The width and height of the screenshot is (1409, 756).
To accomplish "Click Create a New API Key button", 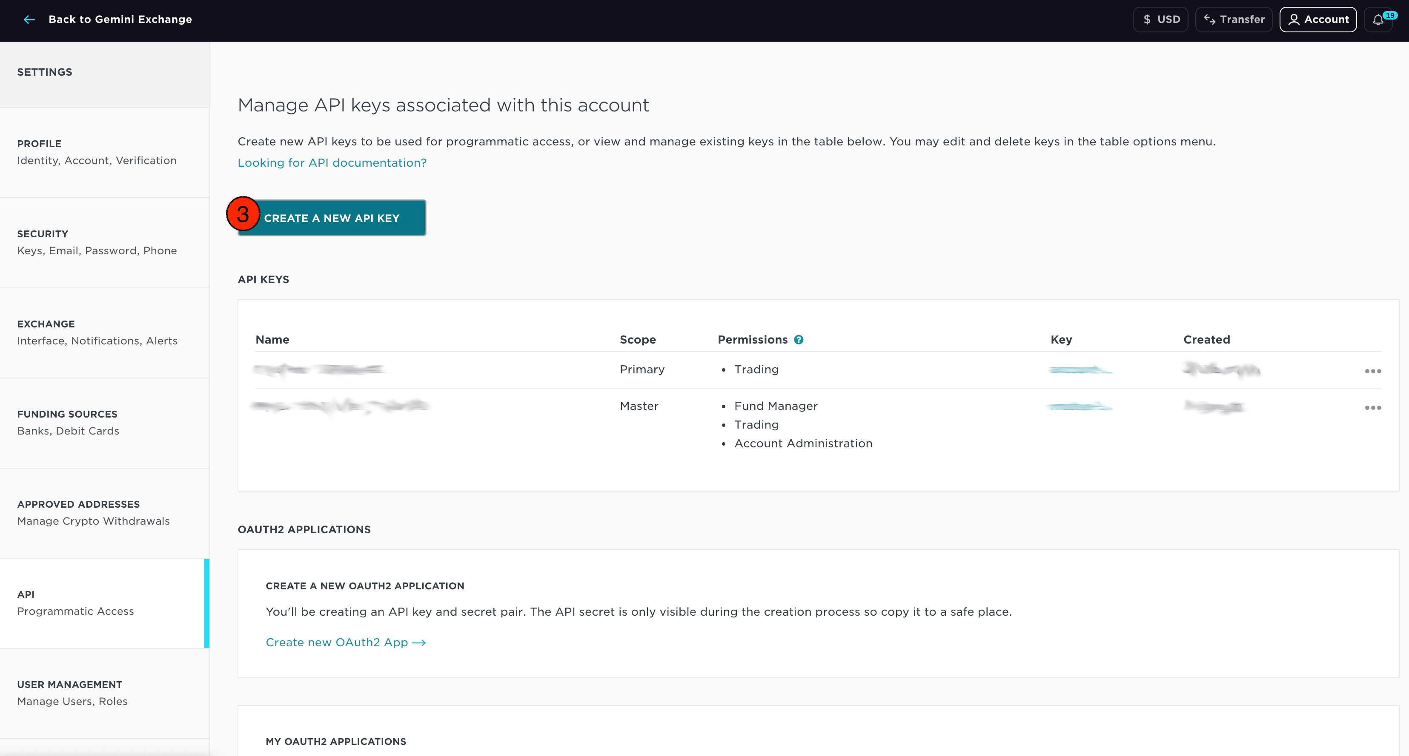I will pyautogui.click(x=332, y=218).
